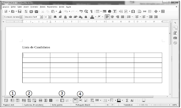Toggle Bold formatting
The image size is (181, 108).
55,17
